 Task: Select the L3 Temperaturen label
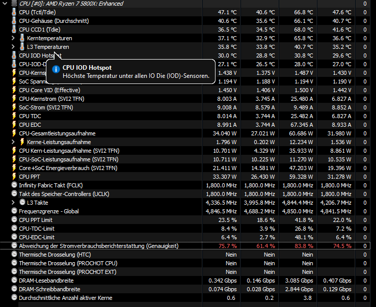(x=48, y=47)
